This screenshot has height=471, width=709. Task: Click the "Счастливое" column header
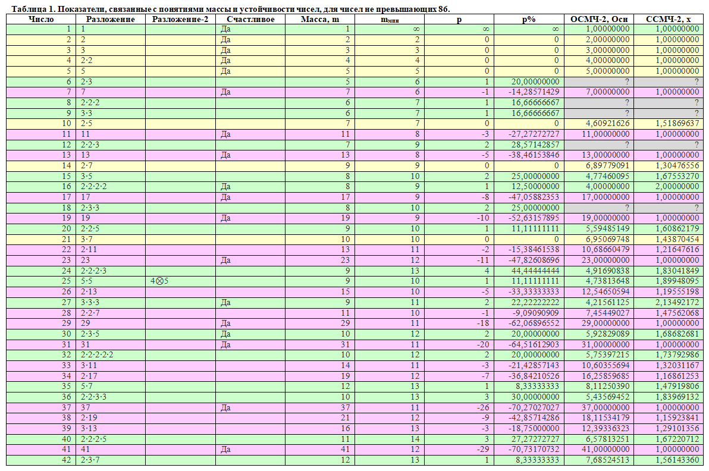click(x=250, y=19)
